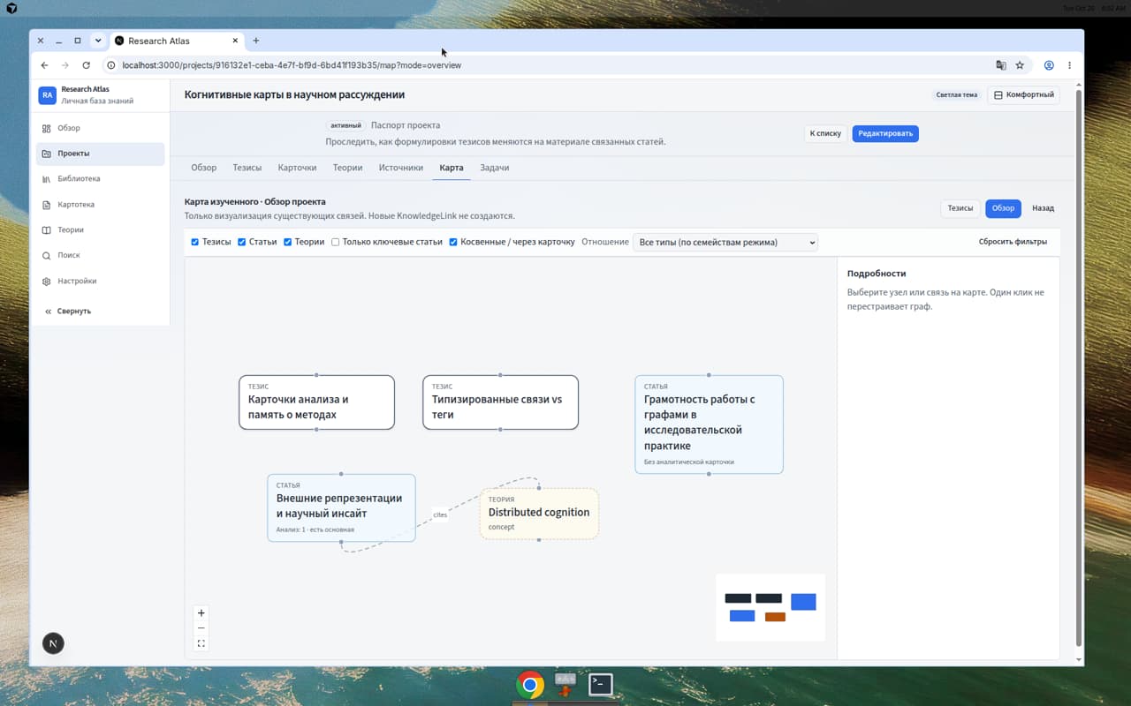Open a new browser tab
Screen dimensions: 1131x706
(x=256, y=41)
